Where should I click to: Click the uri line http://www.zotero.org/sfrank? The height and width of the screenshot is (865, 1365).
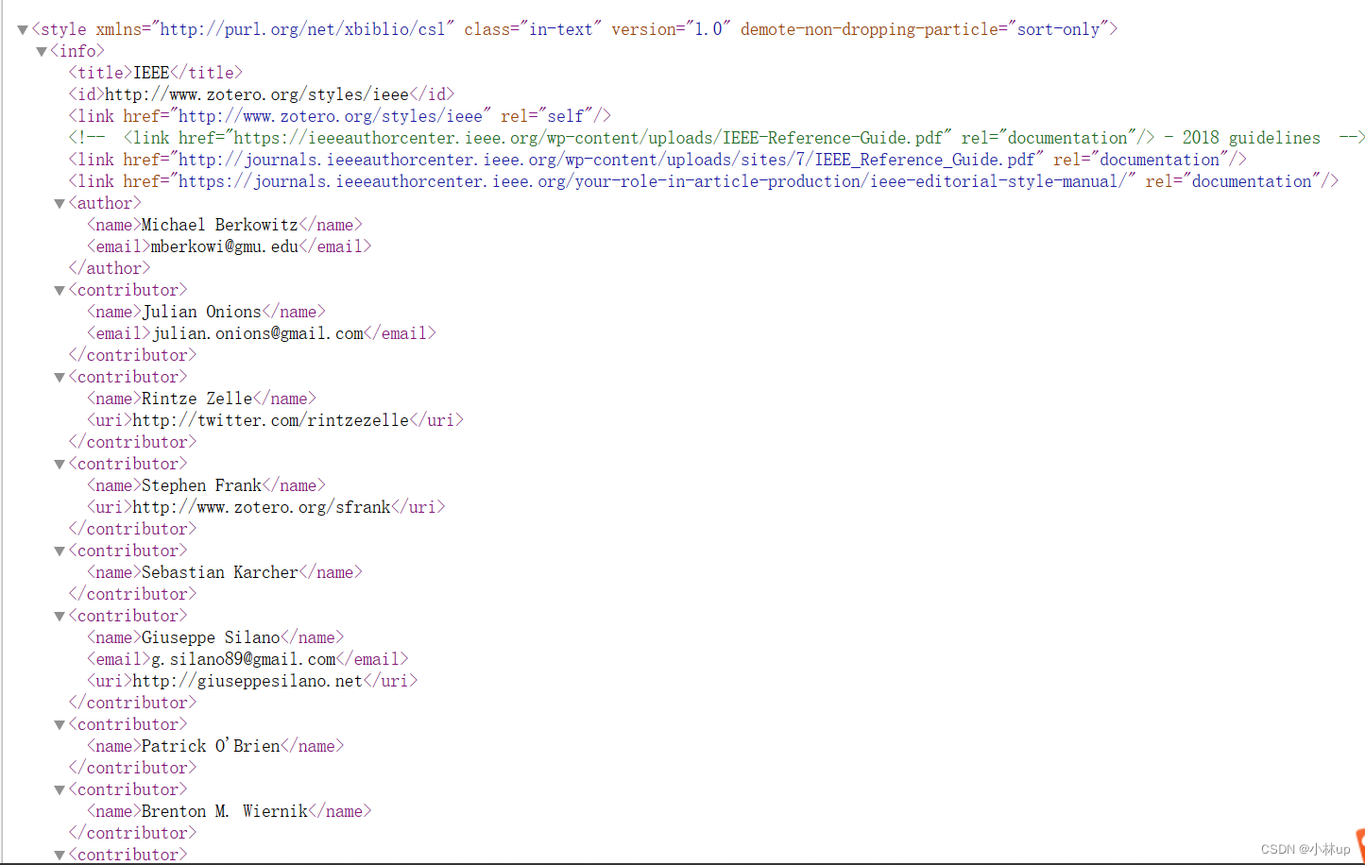pos(266,507)
